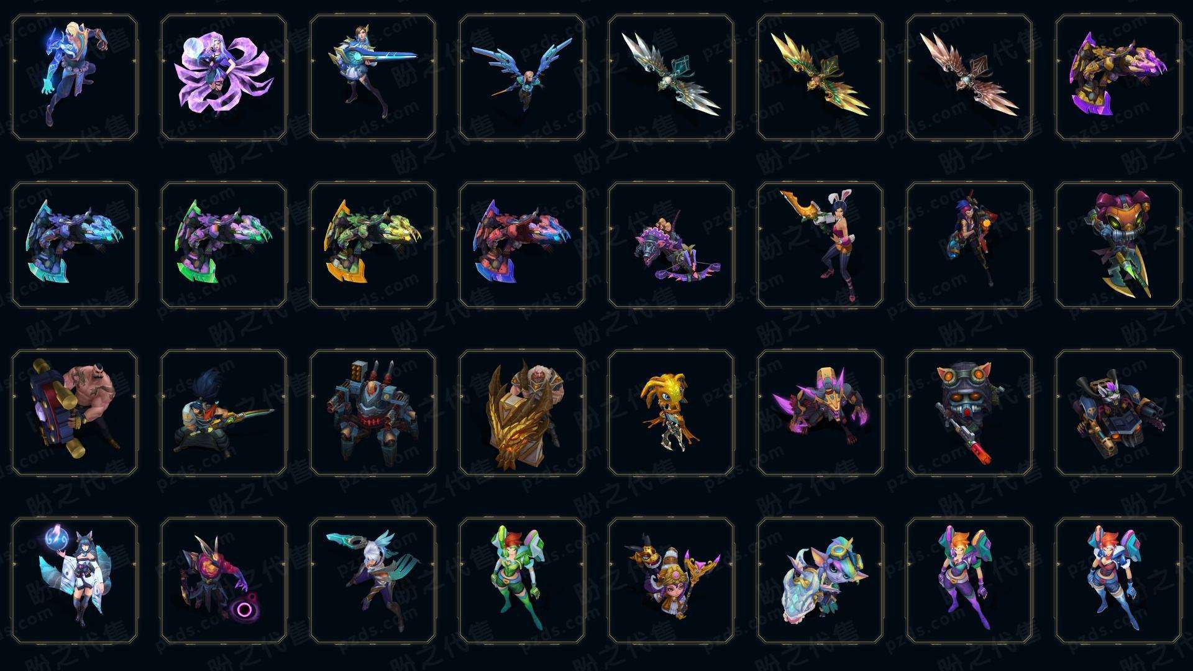Select the green winged red-haired heroine

click(522, 580)
